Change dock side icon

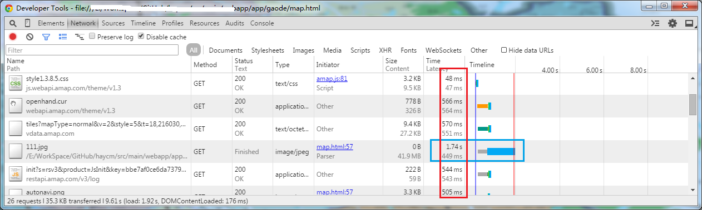click(x=689, y=23)
